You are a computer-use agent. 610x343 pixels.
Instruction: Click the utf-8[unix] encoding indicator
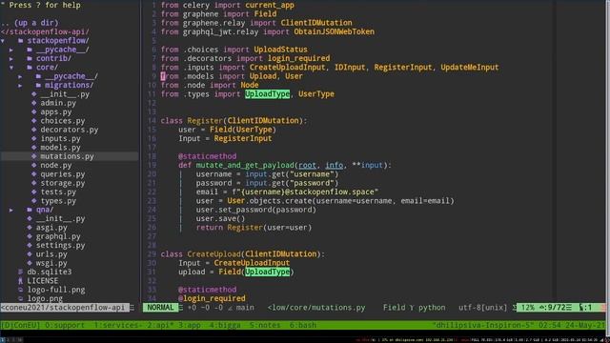[483, 308]
